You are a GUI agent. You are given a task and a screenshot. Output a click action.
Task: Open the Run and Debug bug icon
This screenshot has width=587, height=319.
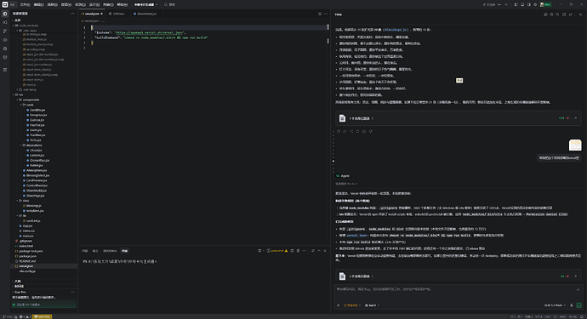pos(5,48)
